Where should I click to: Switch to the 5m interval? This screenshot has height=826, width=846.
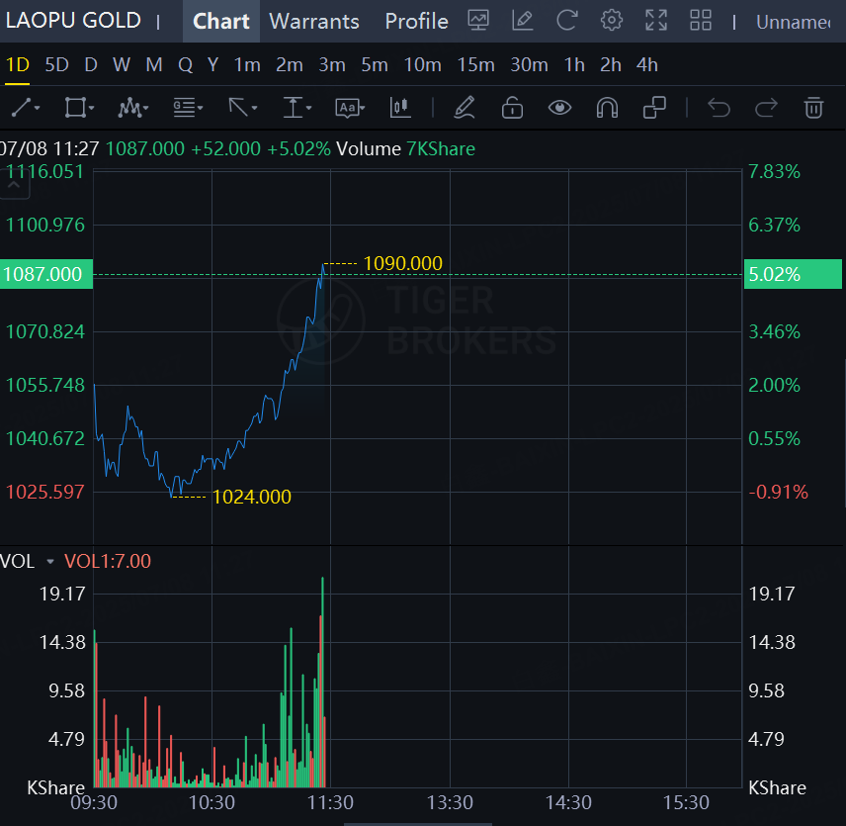pos(375,64)
